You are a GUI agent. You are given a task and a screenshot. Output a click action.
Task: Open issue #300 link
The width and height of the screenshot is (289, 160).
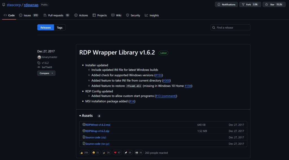[167, 80]
